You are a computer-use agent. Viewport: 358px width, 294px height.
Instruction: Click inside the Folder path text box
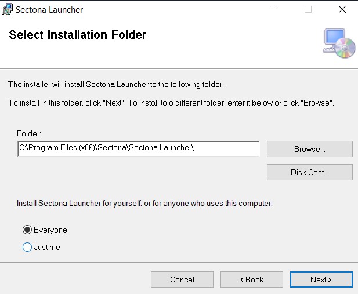click(x=138, y=149)
